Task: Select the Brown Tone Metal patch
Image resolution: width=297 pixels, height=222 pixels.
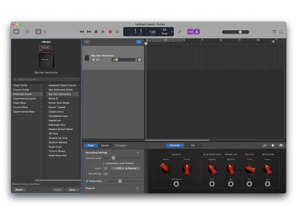Action: [59, 103]
